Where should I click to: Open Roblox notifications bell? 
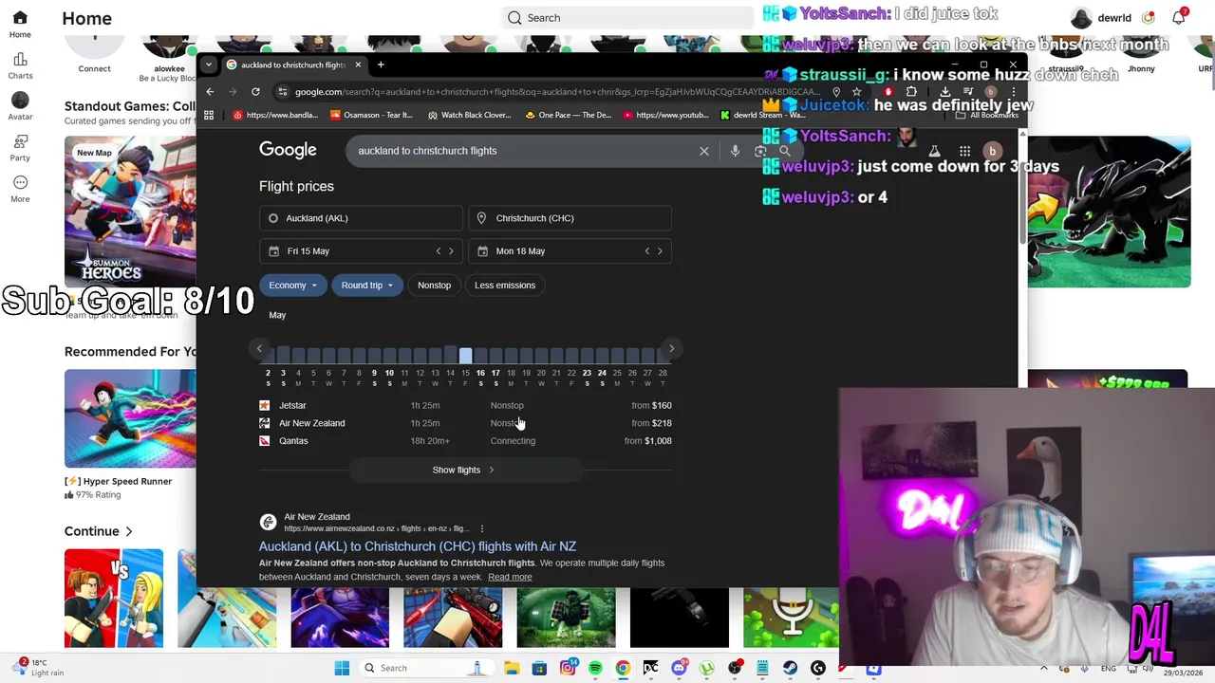pos(1179,17)
